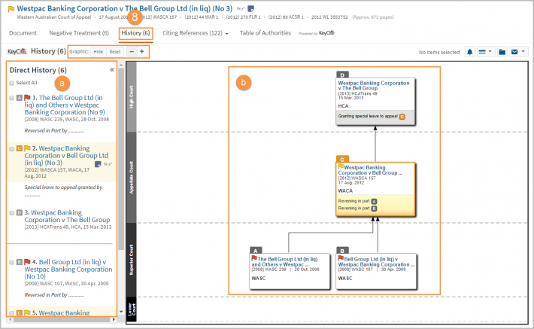Click the list scrollbar down arrow
534x329 pixels.
click(x=121, y=312)
